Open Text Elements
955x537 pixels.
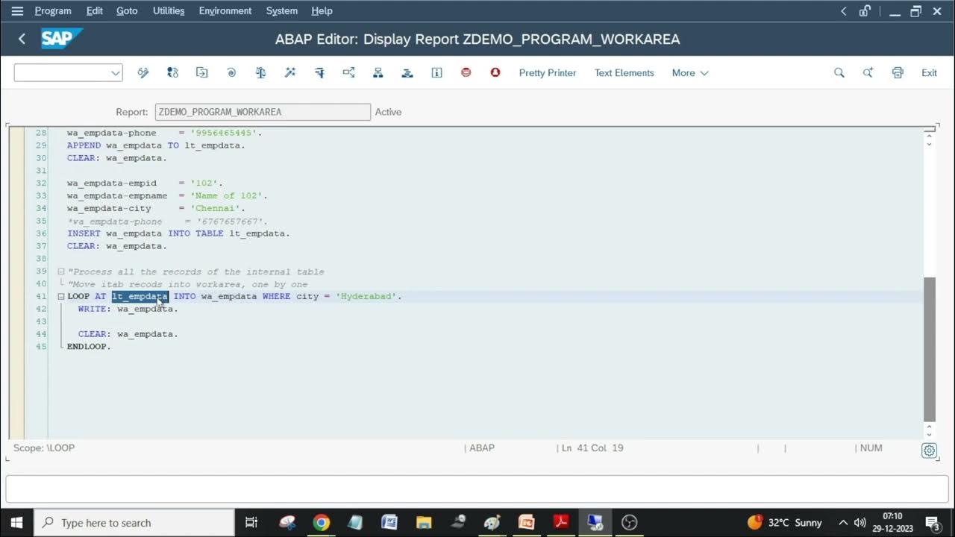click(x=624, y=72)
